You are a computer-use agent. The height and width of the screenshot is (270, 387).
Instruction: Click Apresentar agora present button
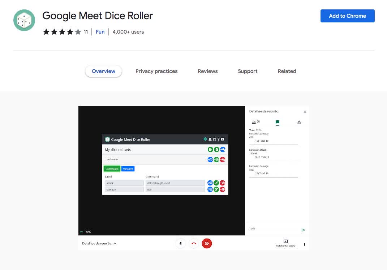(x=285, y=243)
